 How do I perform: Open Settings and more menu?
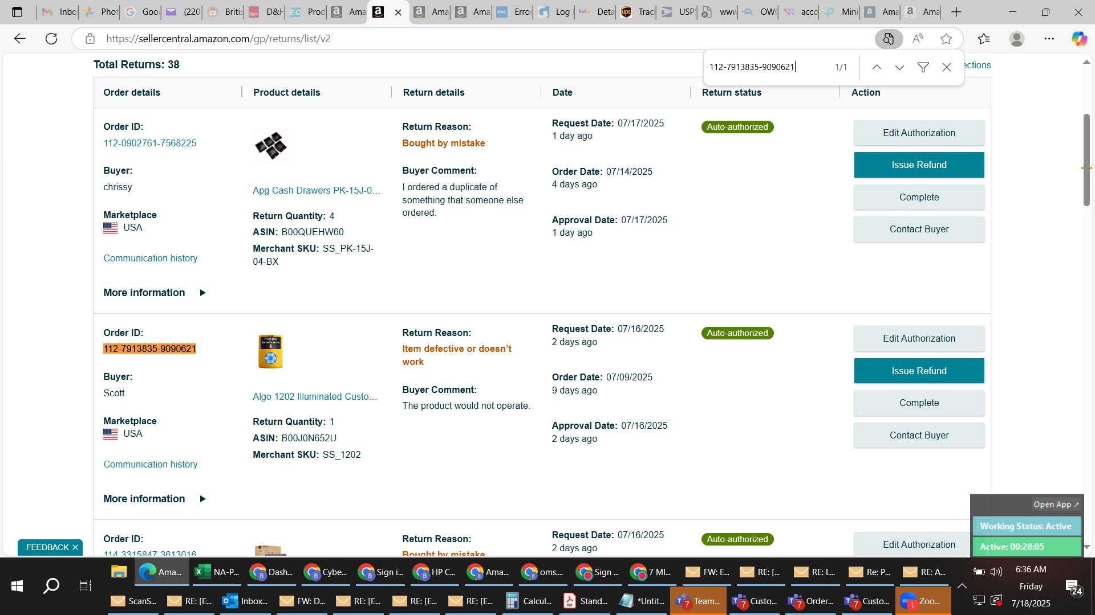coord(1049,39)
